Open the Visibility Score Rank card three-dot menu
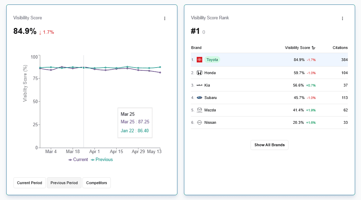The height and width of the screenshot is (200, 361). point(342,18)
